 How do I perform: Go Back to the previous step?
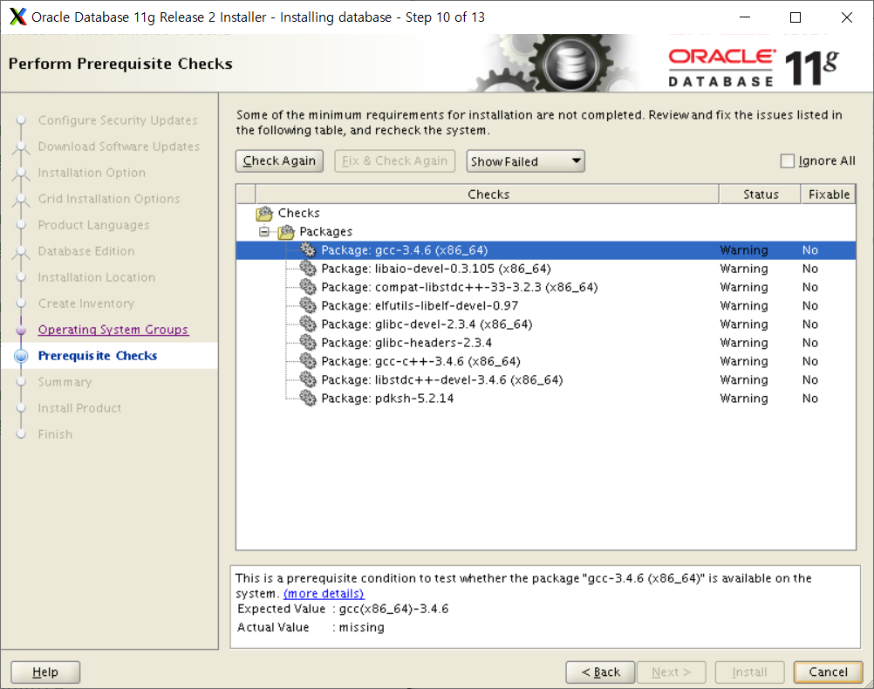tap(600, 672)
